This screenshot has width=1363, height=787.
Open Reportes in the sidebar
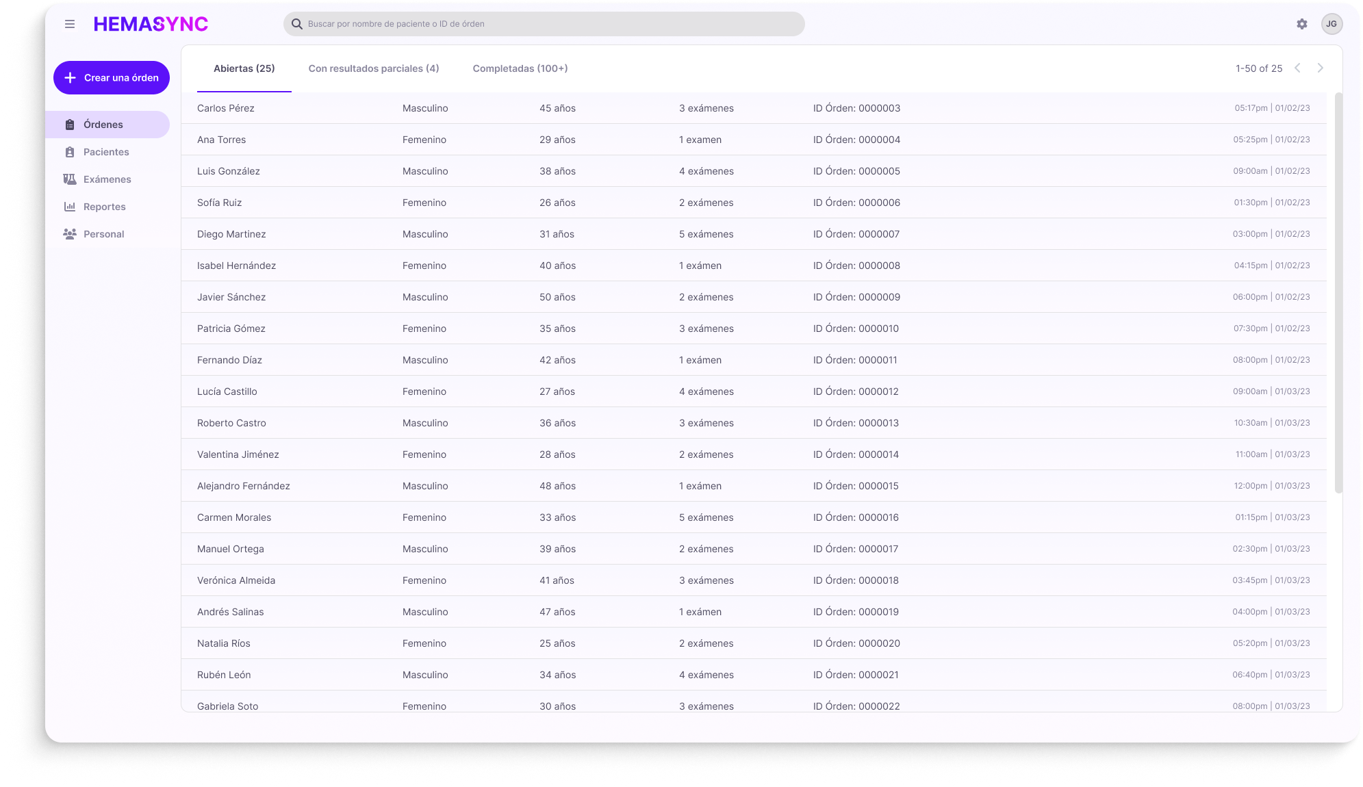(x=107, y=207)
